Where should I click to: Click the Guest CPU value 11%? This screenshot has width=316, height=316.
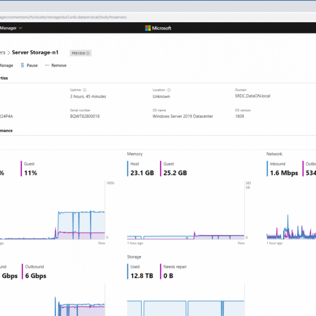tap(31, 173)
